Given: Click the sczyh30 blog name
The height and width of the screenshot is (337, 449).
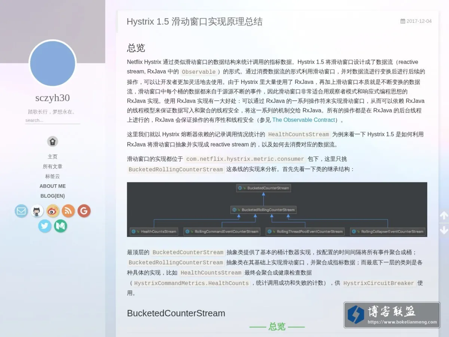Looking at the screenshot, I should [x=53, y=98].
